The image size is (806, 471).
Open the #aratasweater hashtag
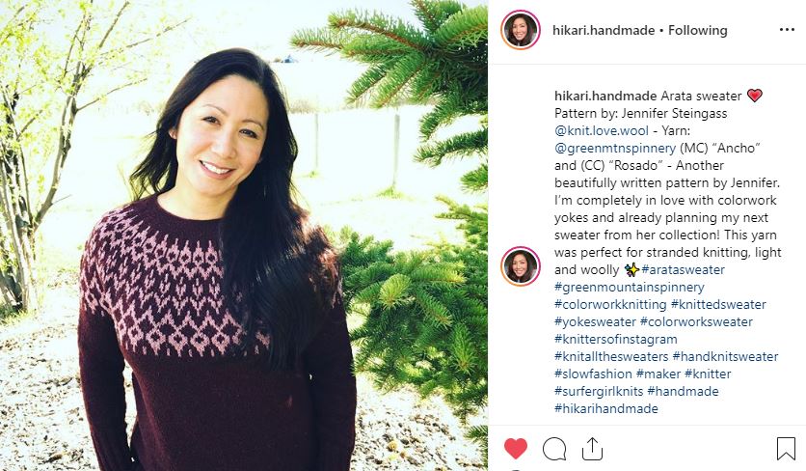[684, 269]
